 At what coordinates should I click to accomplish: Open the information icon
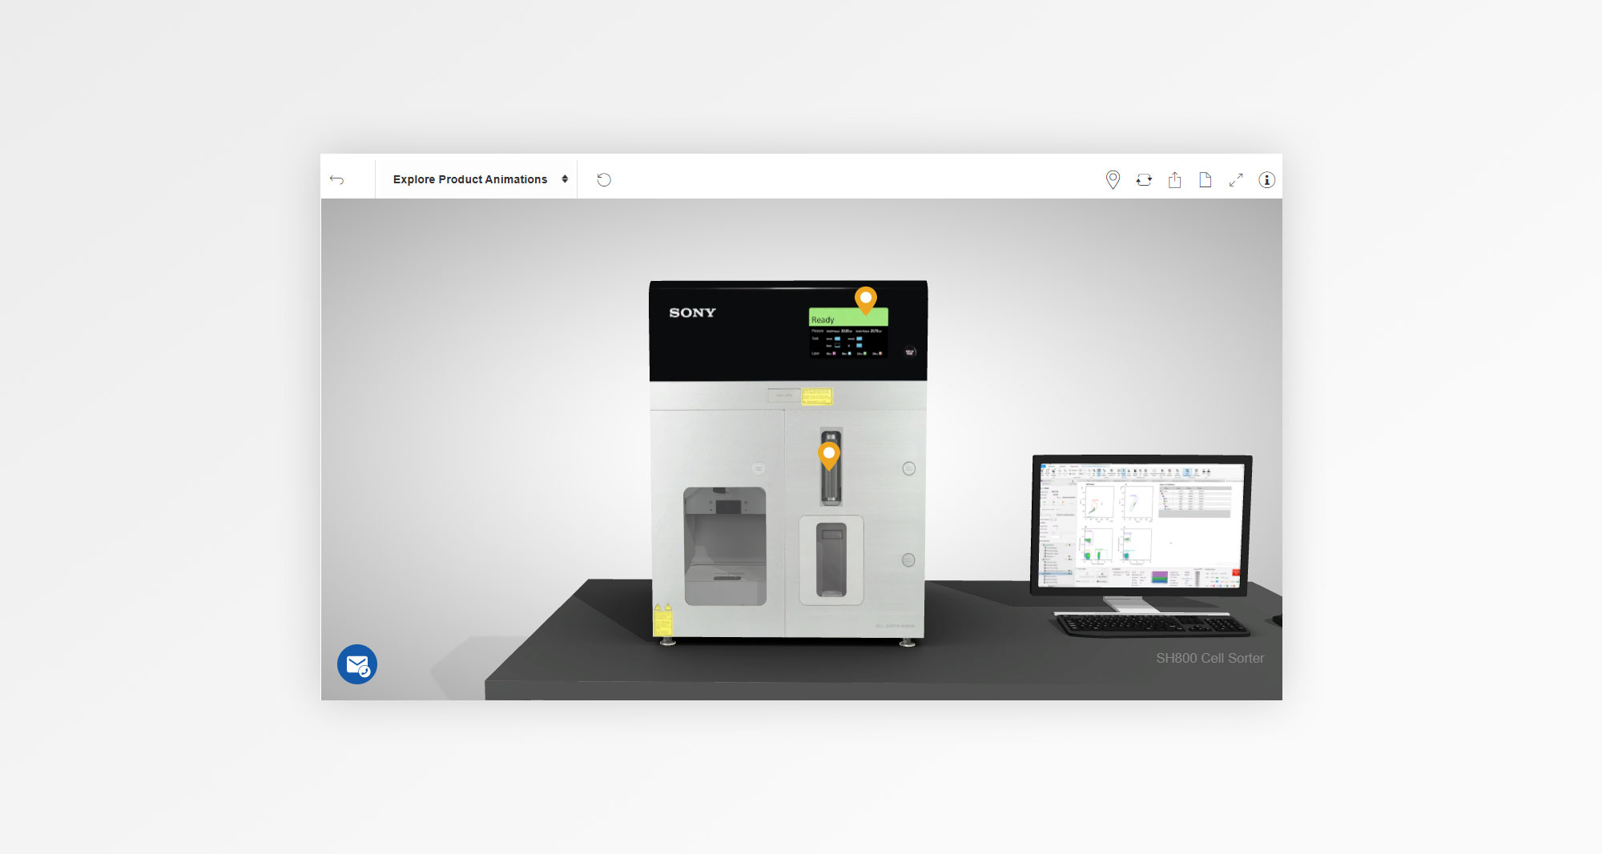pos(1266,179)
